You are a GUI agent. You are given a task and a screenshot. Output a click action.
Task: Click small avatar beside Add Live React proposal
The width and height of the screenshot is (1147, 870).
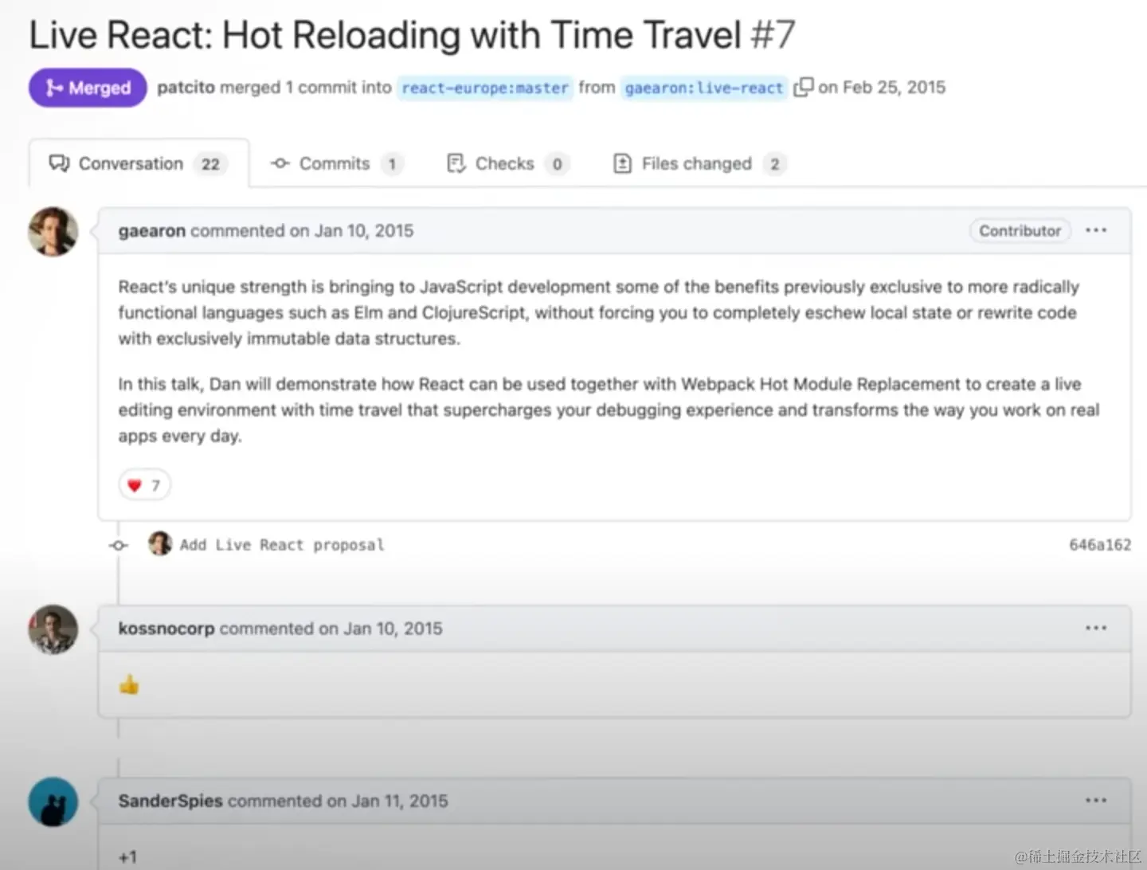(160, 544)
